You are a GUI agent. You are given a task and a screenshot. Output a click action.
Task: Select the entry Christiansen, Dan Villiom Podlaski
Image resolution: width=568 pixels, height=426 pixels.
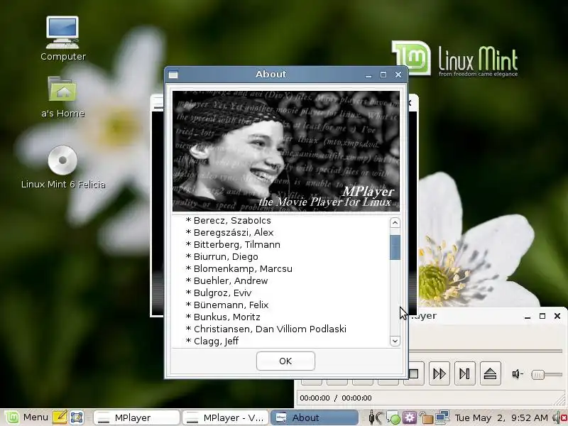pos(266,329)
